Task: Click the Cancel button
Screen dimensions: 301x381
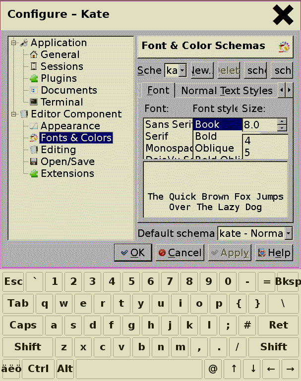Action: point(180,253)
